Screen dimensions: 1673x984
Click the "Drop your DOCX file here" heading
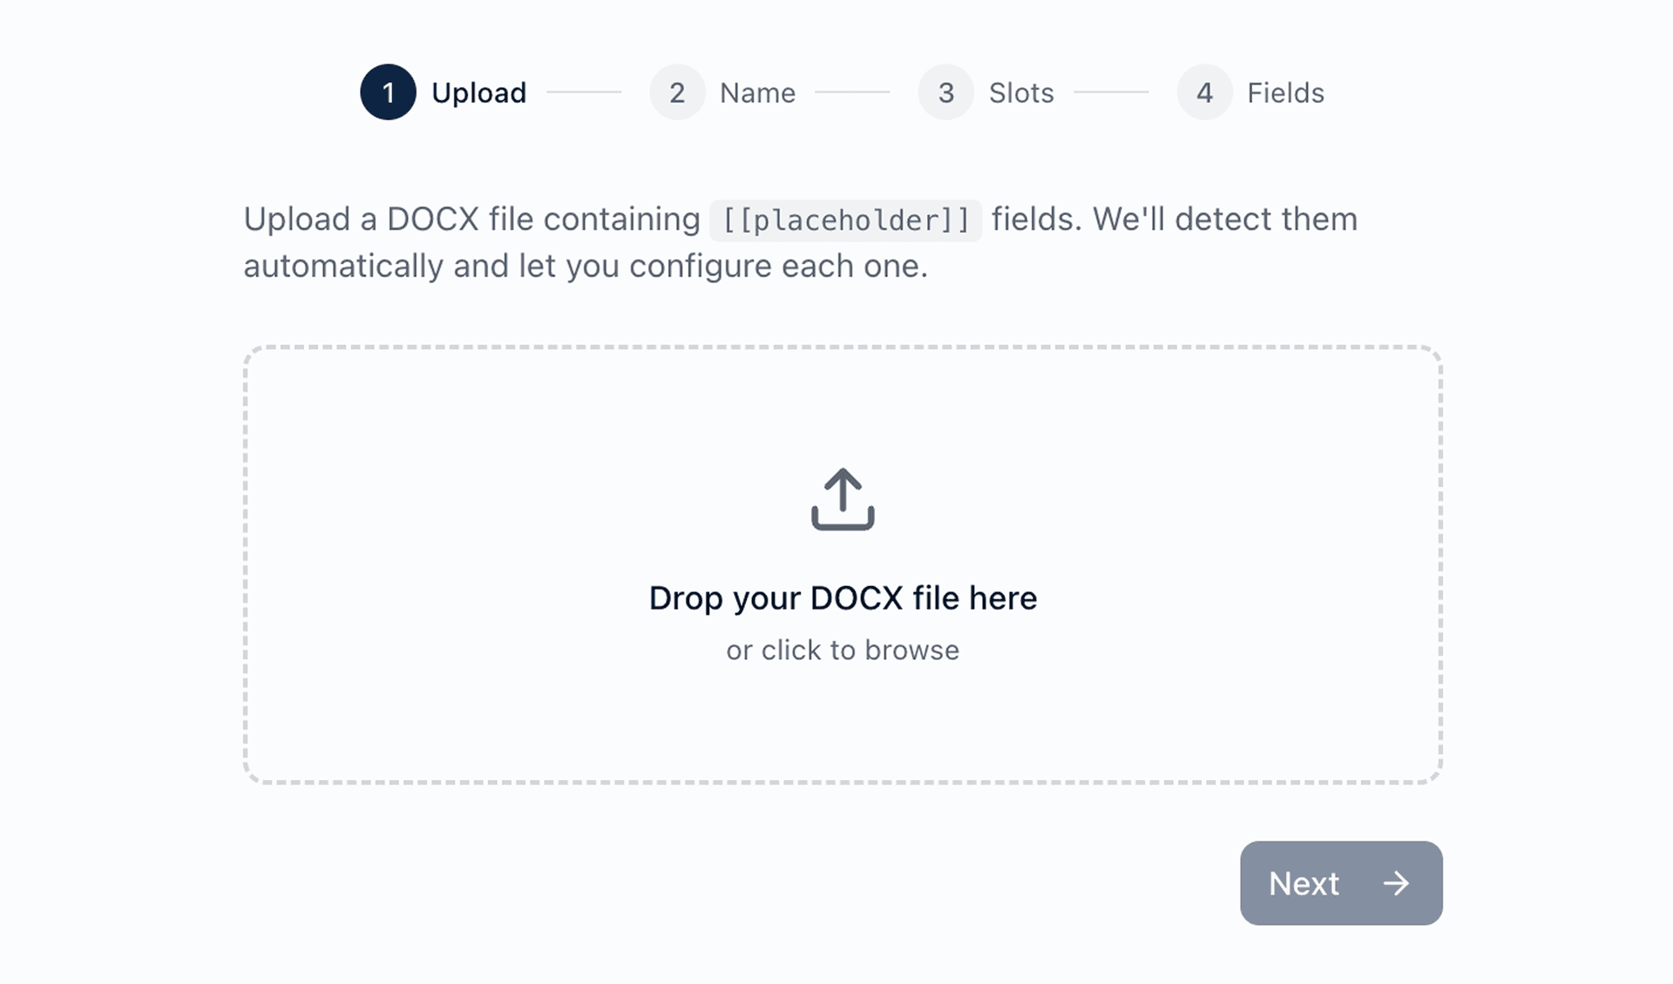pos(843,598)
